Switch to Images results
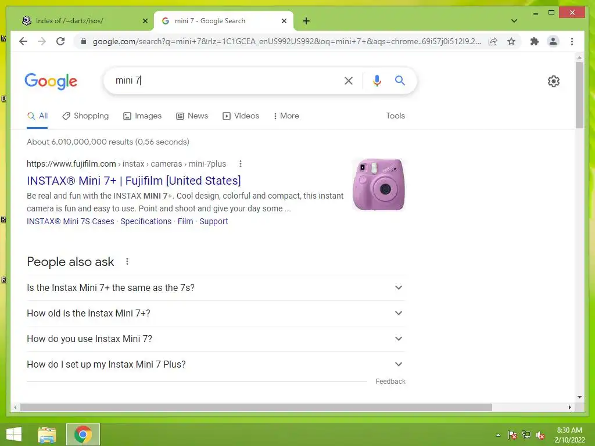The image size is (595, 446). (x=142, y=116)
